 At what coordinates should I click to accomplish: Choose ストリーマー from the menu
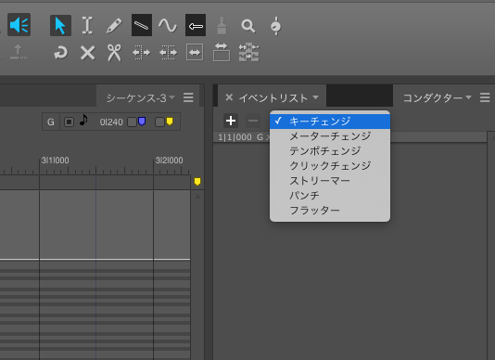(x=330, y=181)
